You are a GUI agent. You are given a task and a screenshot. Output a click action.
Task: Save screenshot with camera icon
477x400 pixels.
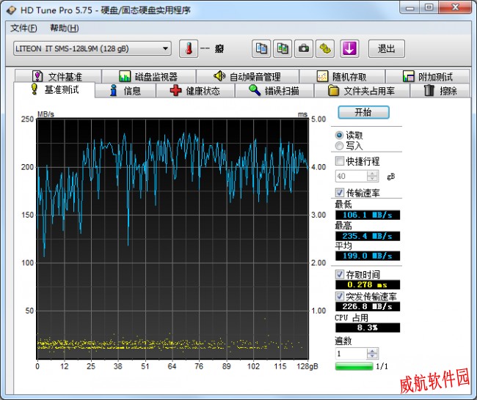click(304, 48)
